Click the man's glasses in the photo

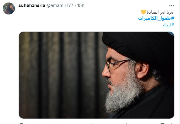click(116, 65)
